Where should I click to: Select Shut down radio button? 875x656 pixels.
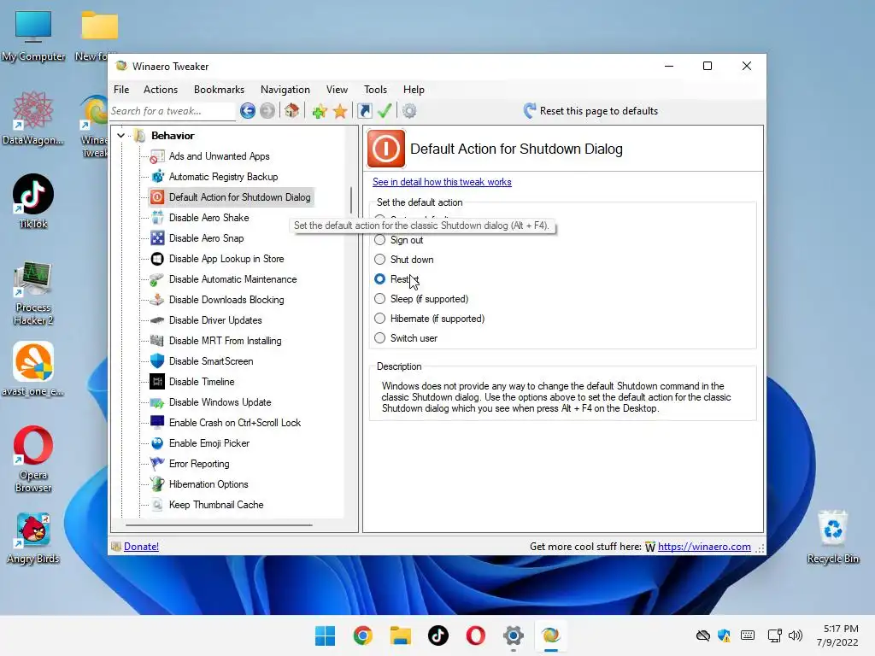click(380, 260)
